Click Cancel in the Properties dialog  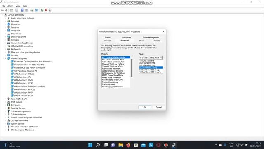pos(158,107)
